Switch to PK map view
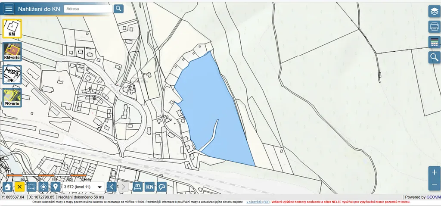 tap(12, 74)
